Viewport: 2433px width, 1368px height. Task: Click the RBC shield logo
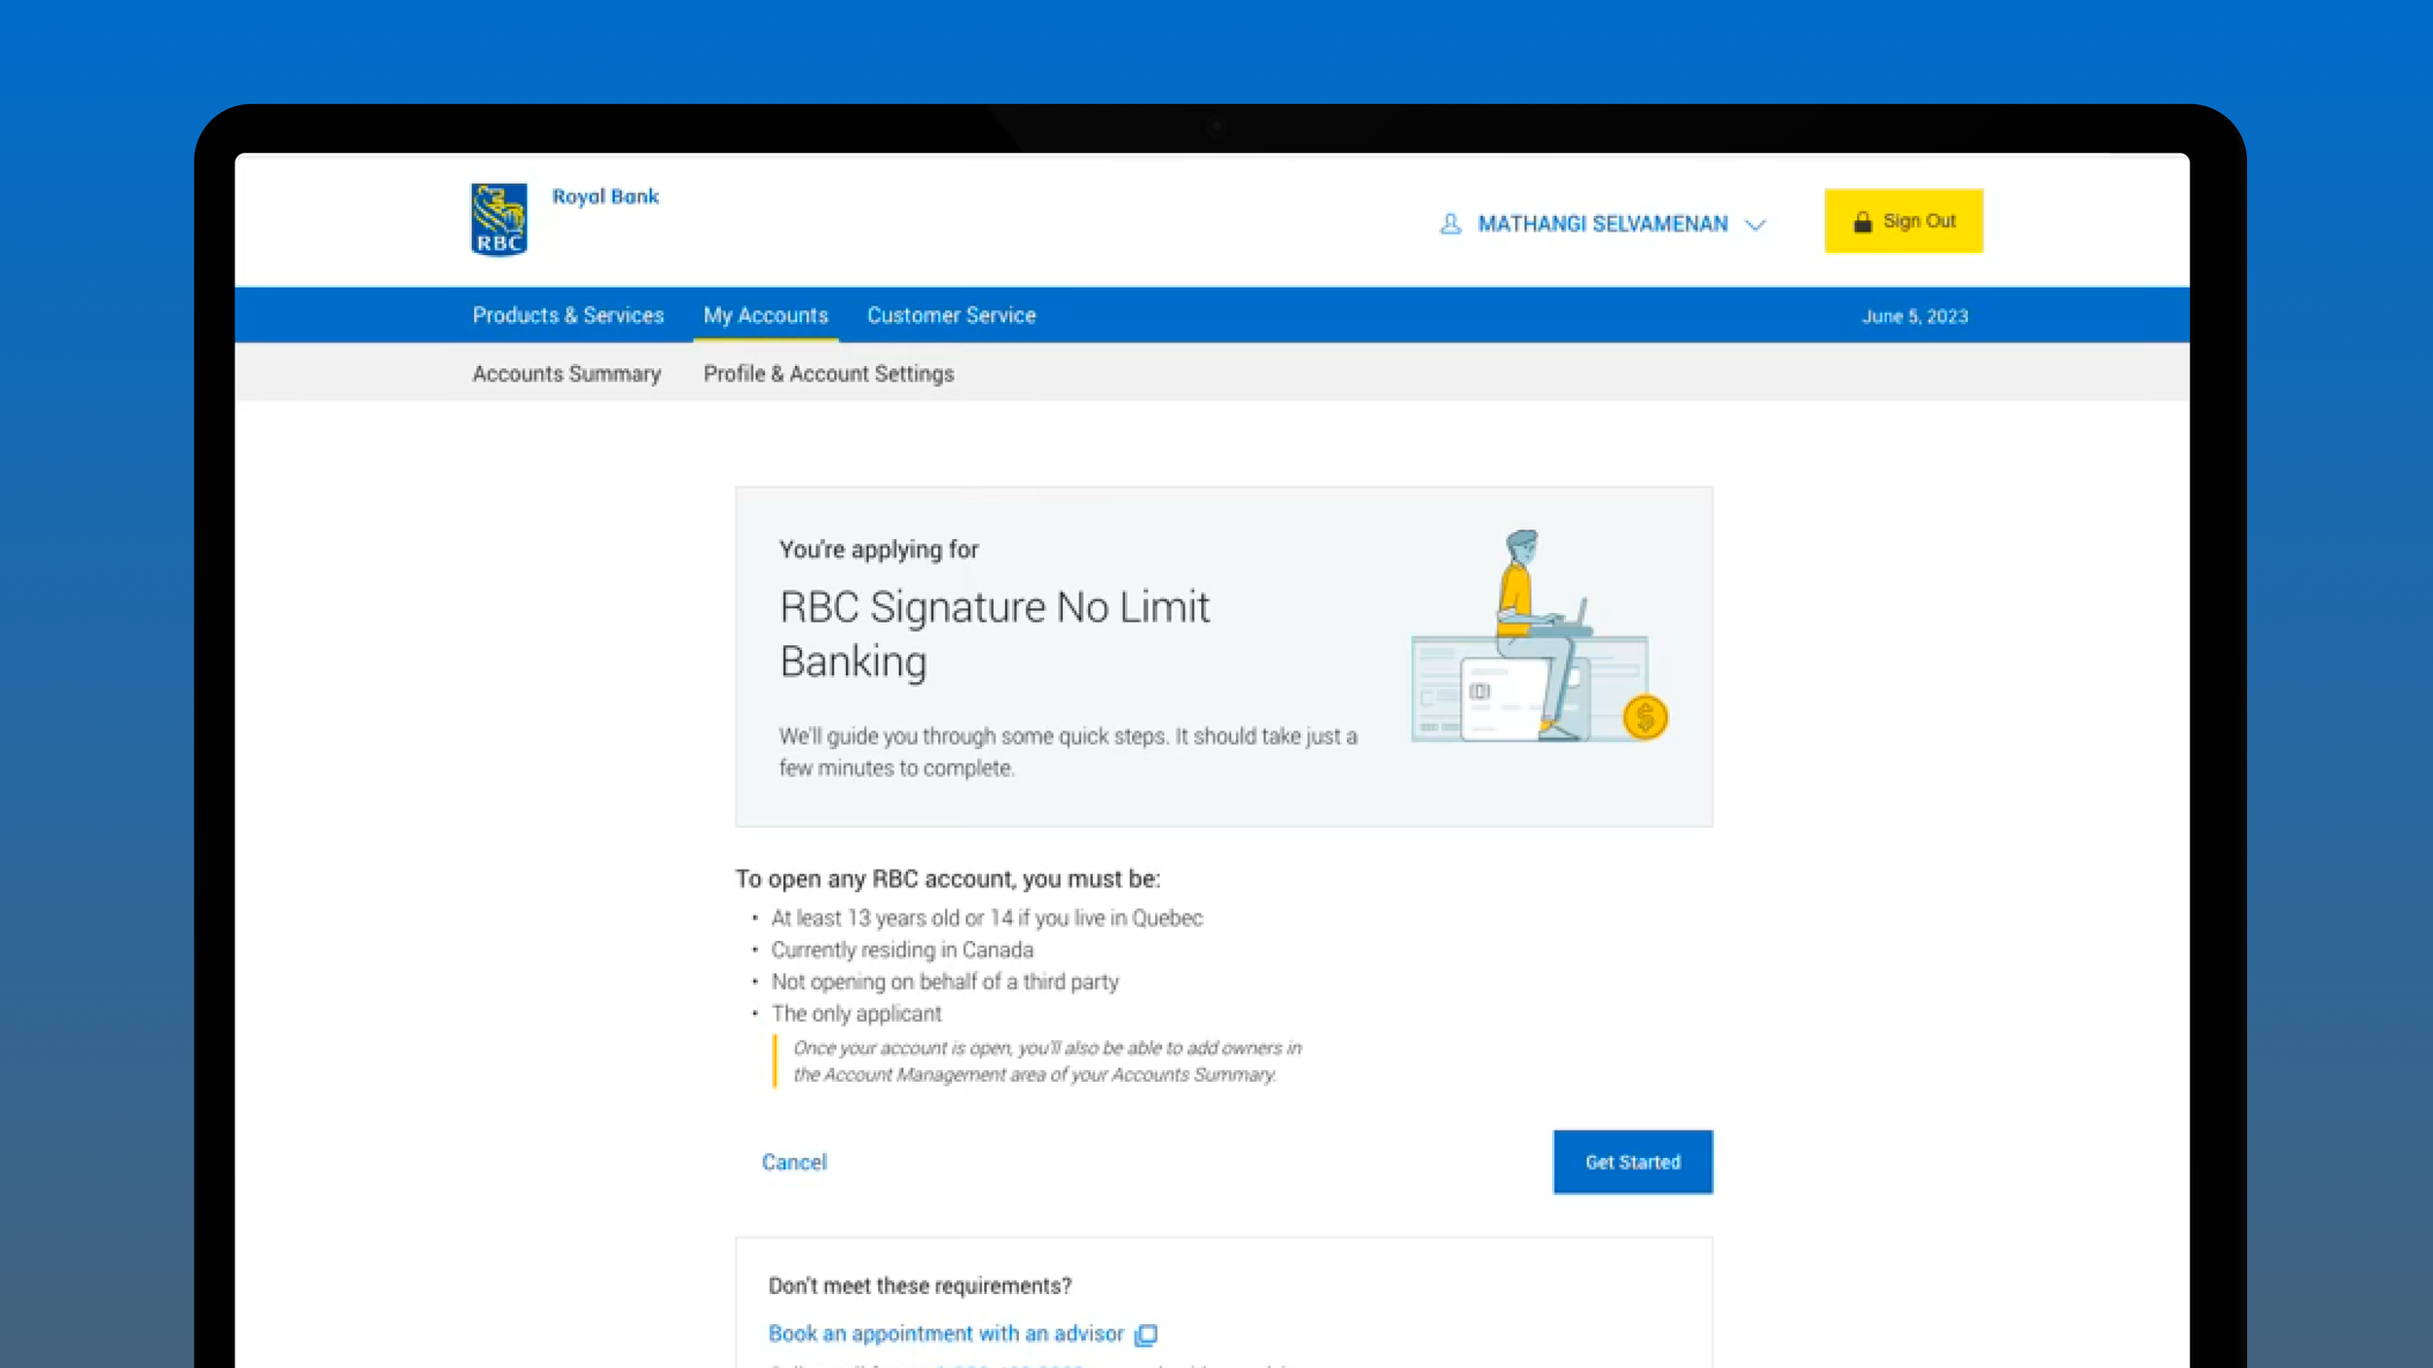(499, 220)
